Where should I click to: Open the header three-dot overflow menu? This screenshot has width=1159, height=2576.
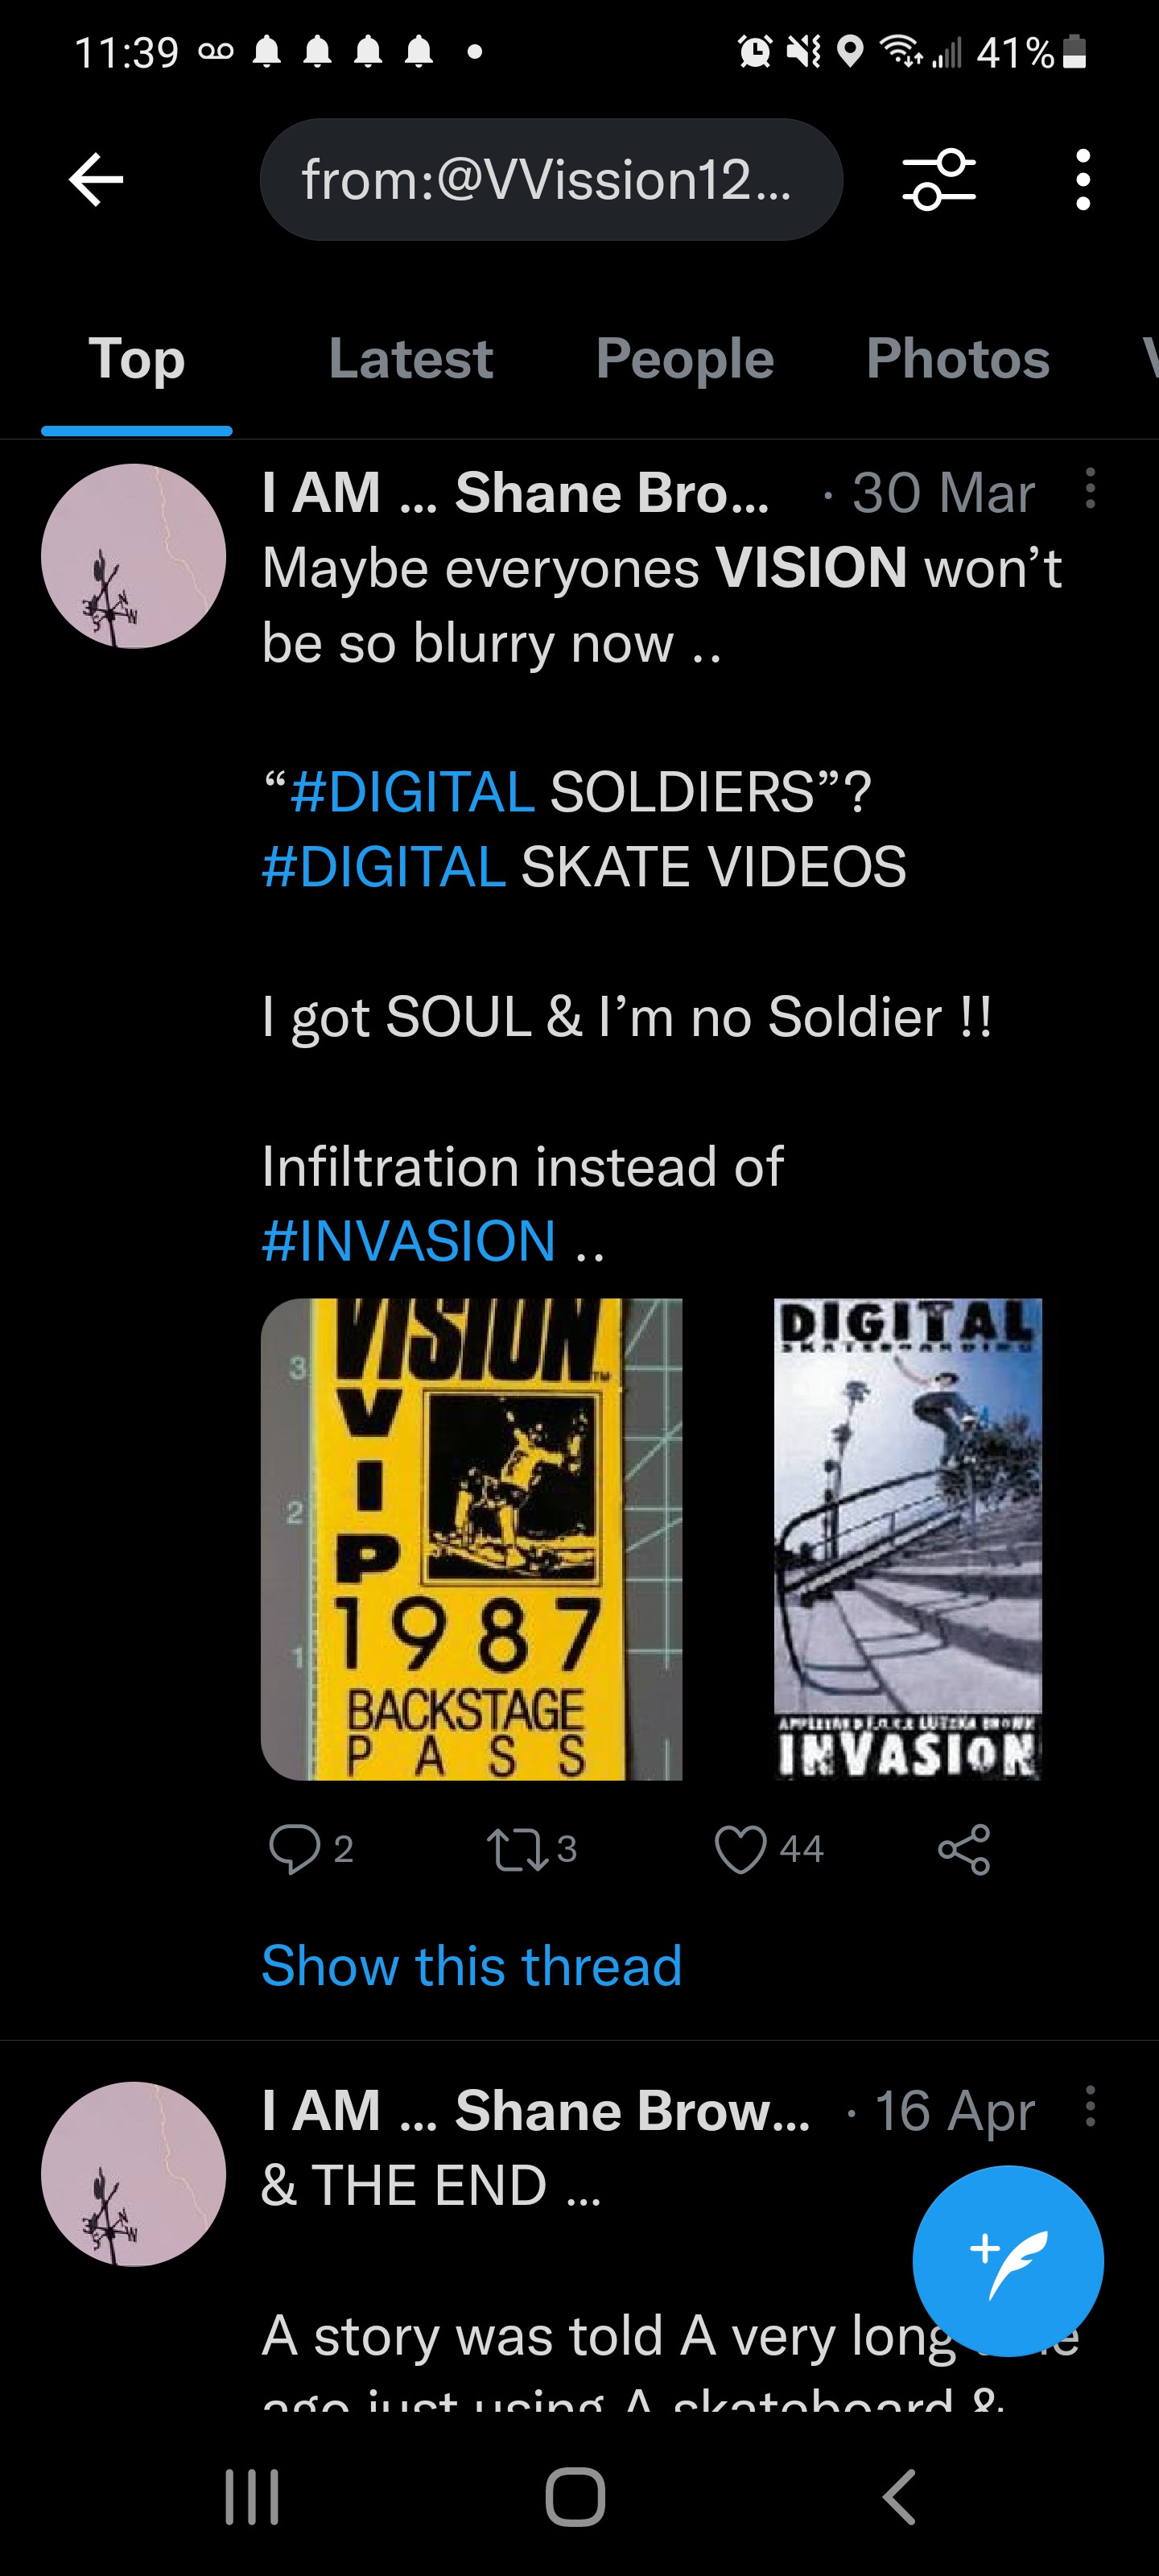pos(1082,180)
